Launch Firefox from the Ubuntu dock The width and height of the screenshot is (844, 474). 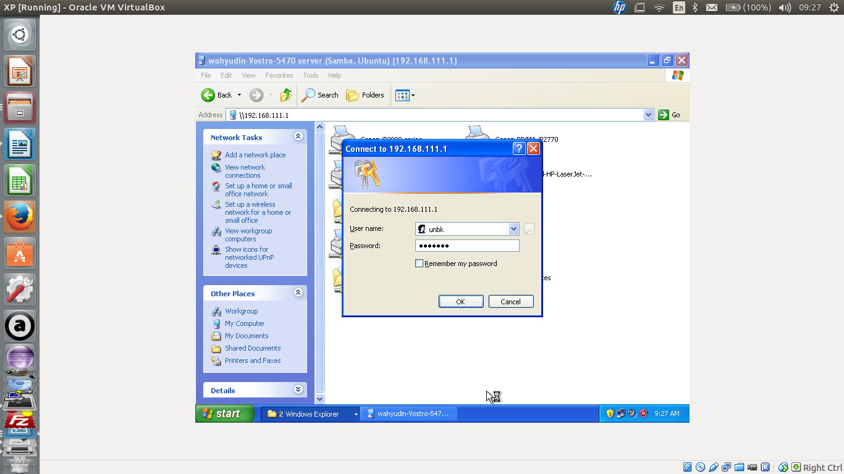[20, 217]
